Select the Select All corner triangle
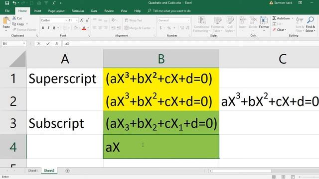The image size is (319, 179). coord(17,59)
